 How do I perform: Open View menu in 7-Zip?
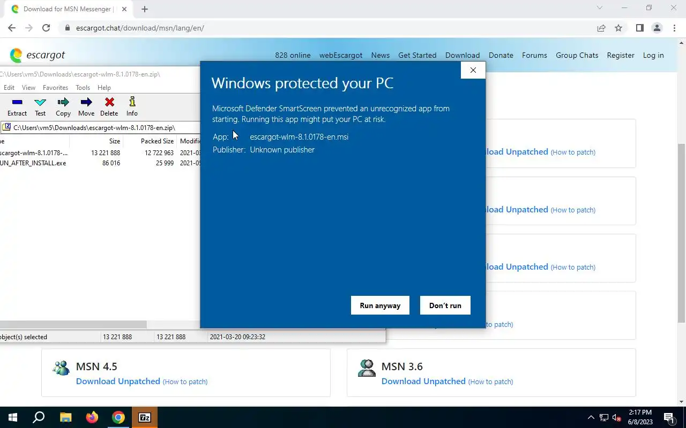pyautogui.click(x=28, y=88)
